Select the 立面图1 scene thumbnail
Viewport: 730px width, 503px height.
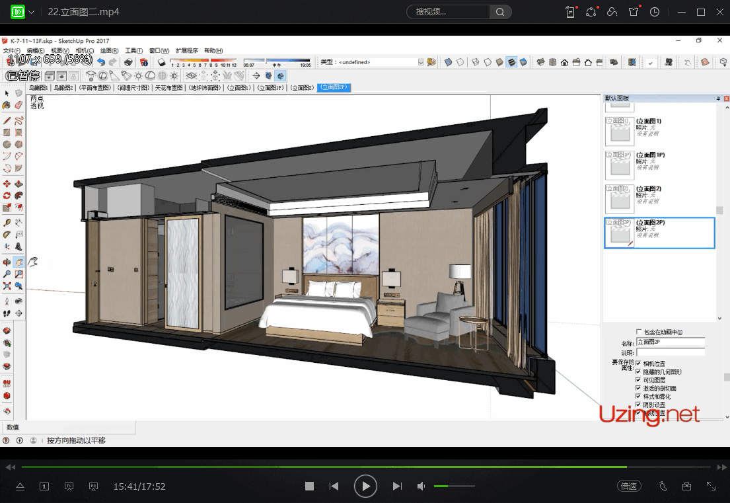coord(619,132)
